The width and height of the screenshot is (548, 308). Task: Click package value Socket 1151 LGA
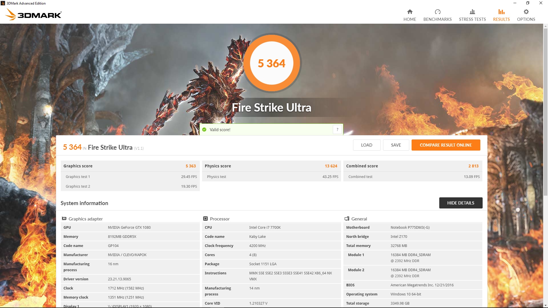[x=263, y=264]
